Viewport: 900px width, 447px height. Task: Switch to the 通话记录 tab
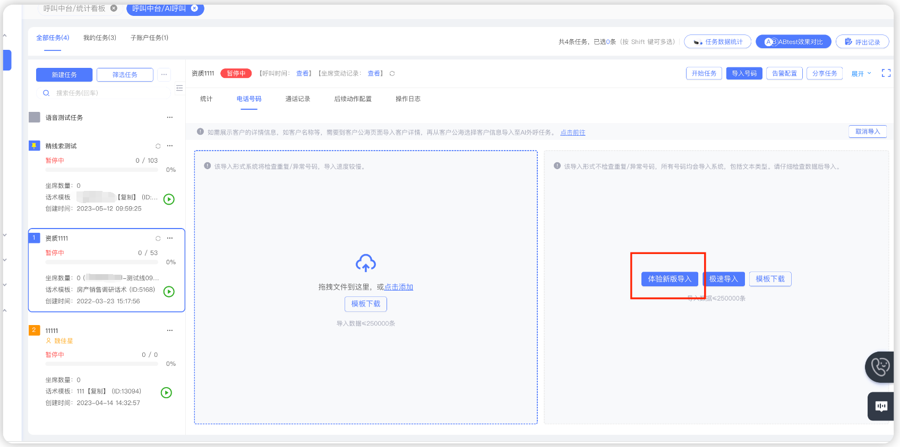tap(297, 99)
